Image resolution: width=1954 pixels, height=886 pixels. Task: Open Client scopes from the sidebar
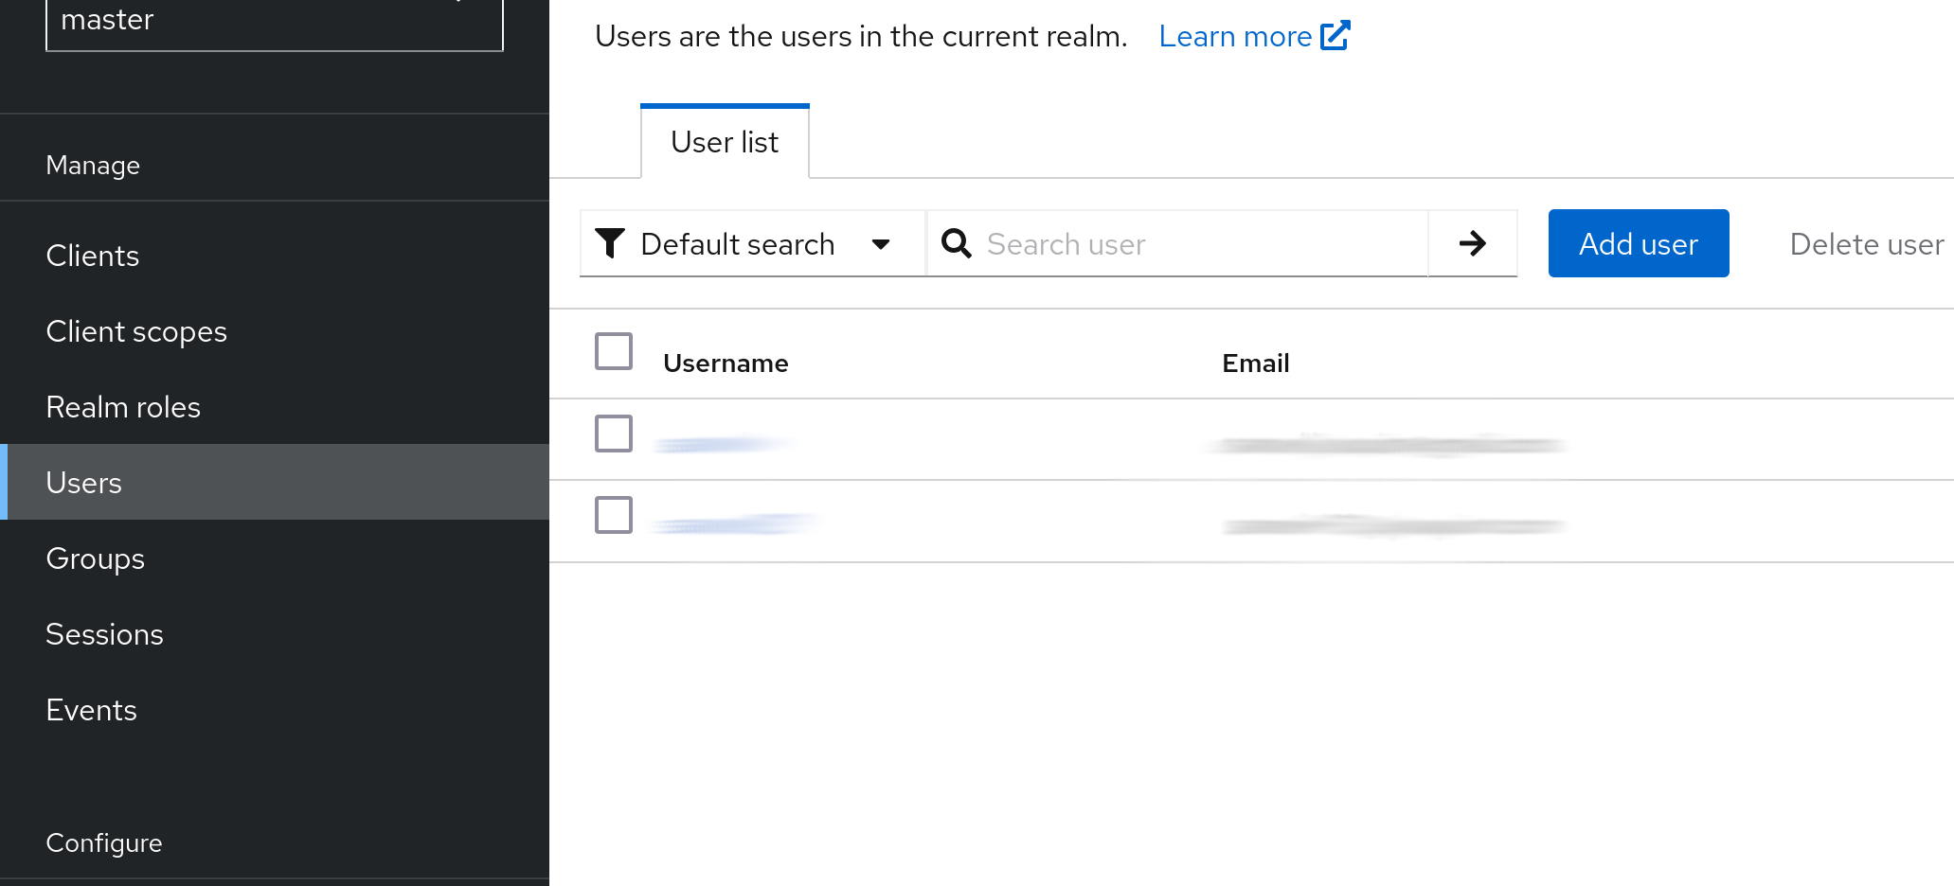135,330
